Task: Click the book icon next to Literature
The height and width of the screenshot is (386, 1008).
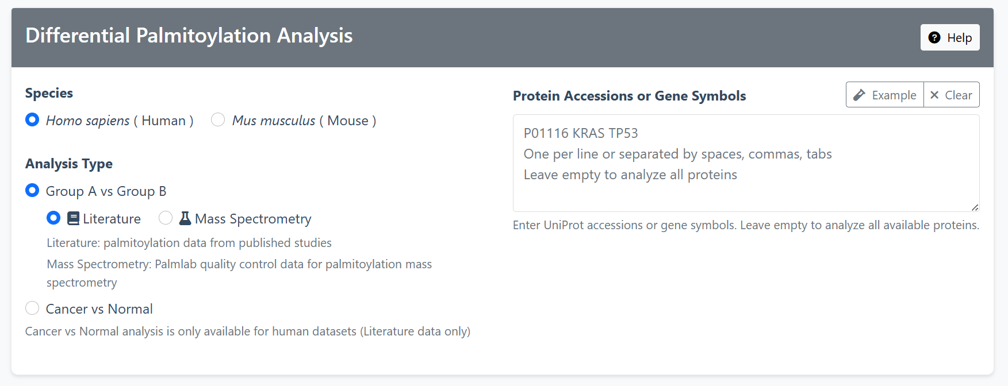Action: coord(73,218)
